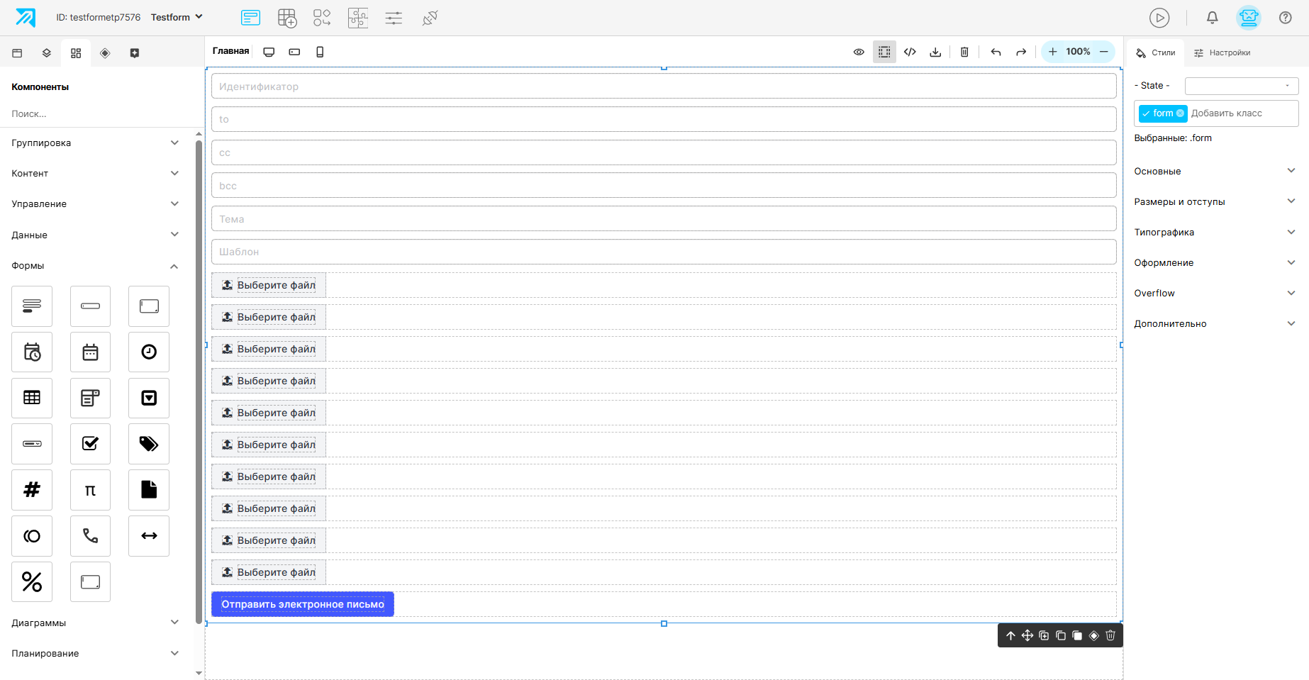Image resolution: width=1309 pixels, height=680 pixels.
Task: Click Отправить электронное письмо button
Action: [303, 604]
